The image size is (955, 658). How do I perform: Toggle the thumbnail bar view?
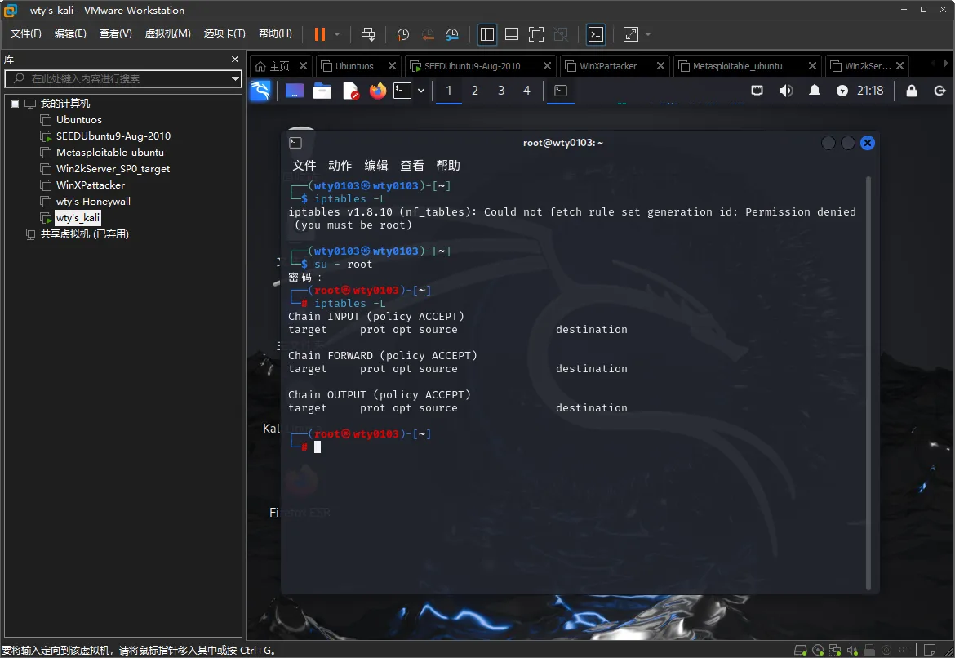pyautogui.click(x=512, y=35)
